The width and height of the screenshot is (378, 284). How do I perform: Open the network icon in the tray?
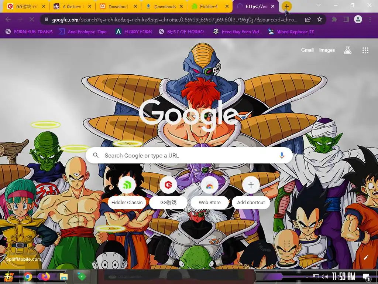click(x=316, y=277)
